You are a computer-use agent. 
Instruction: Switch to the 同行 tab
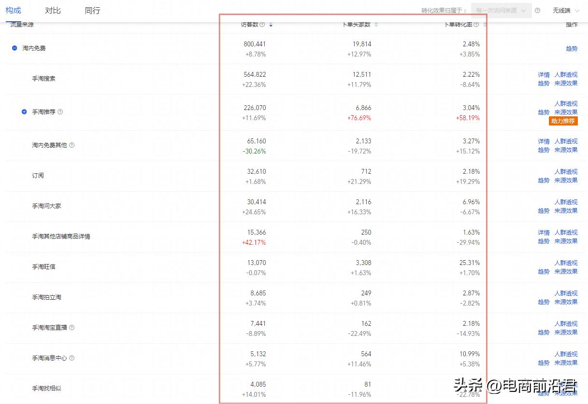(x=92, y=10)
